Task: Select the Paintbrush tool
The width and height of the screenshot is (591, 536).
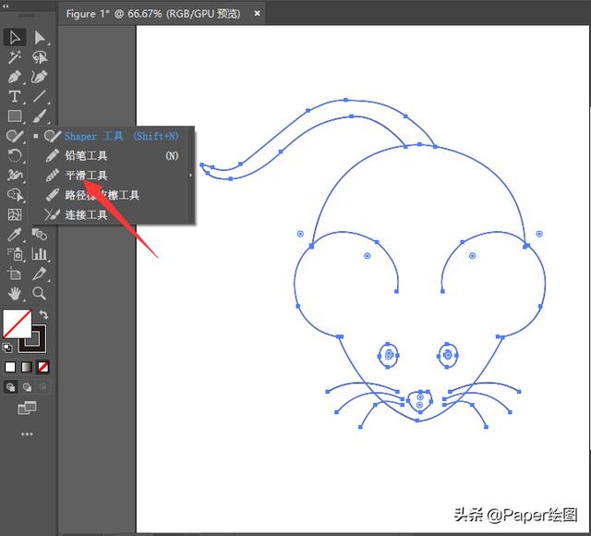Action: click(x=39, y=116)
